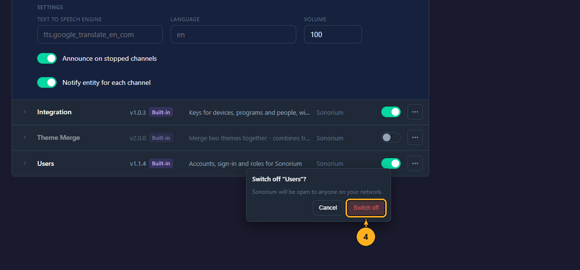
Task: Expand the Theme Merge plugin row
Action: point(25,137)
